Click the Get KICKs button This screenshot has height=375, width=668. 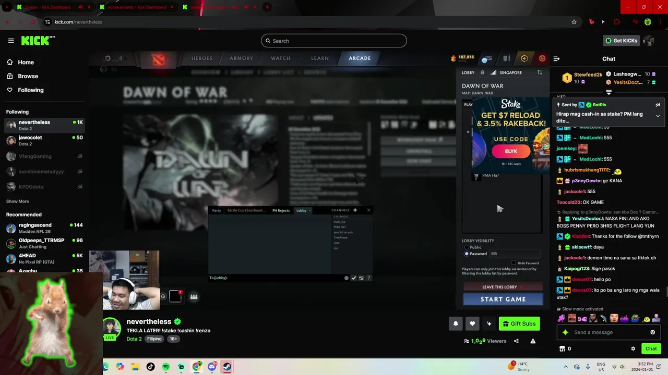point(621,41)
